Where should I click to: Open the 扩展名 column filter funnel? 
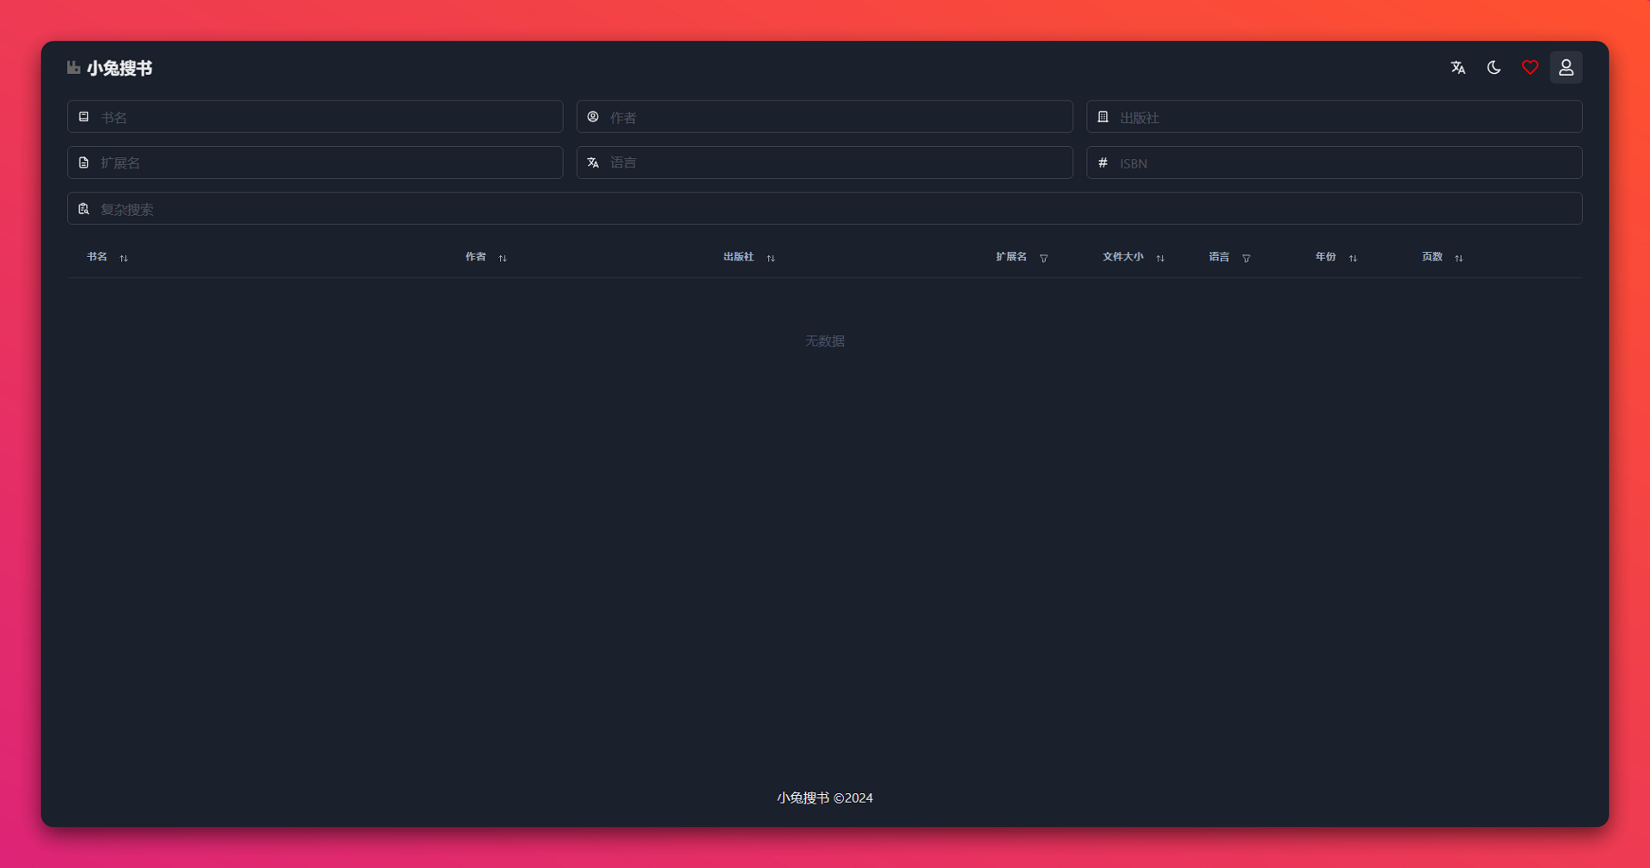[1043, 259]
